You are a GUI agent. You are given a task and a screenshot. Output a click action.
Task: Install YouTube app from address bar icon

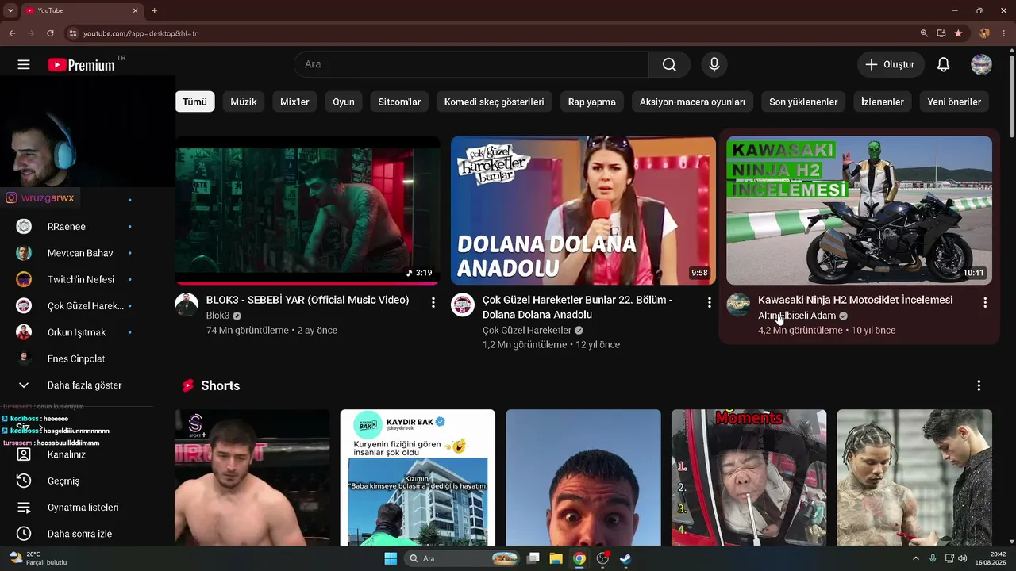941,33
